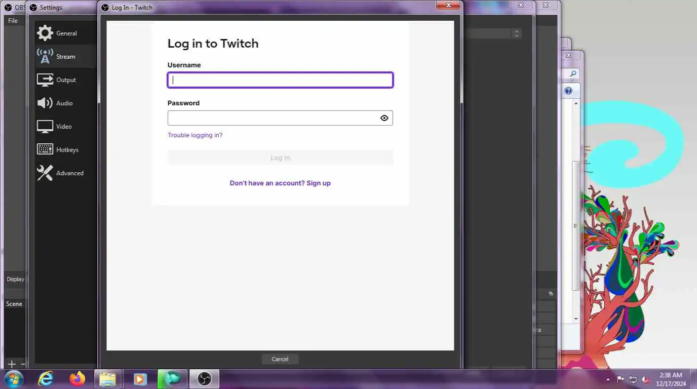Open Windows Explorer folder taskbar icon
Image resolution: width=697 pixels, height=389 pixels.
tap(108, 379)
